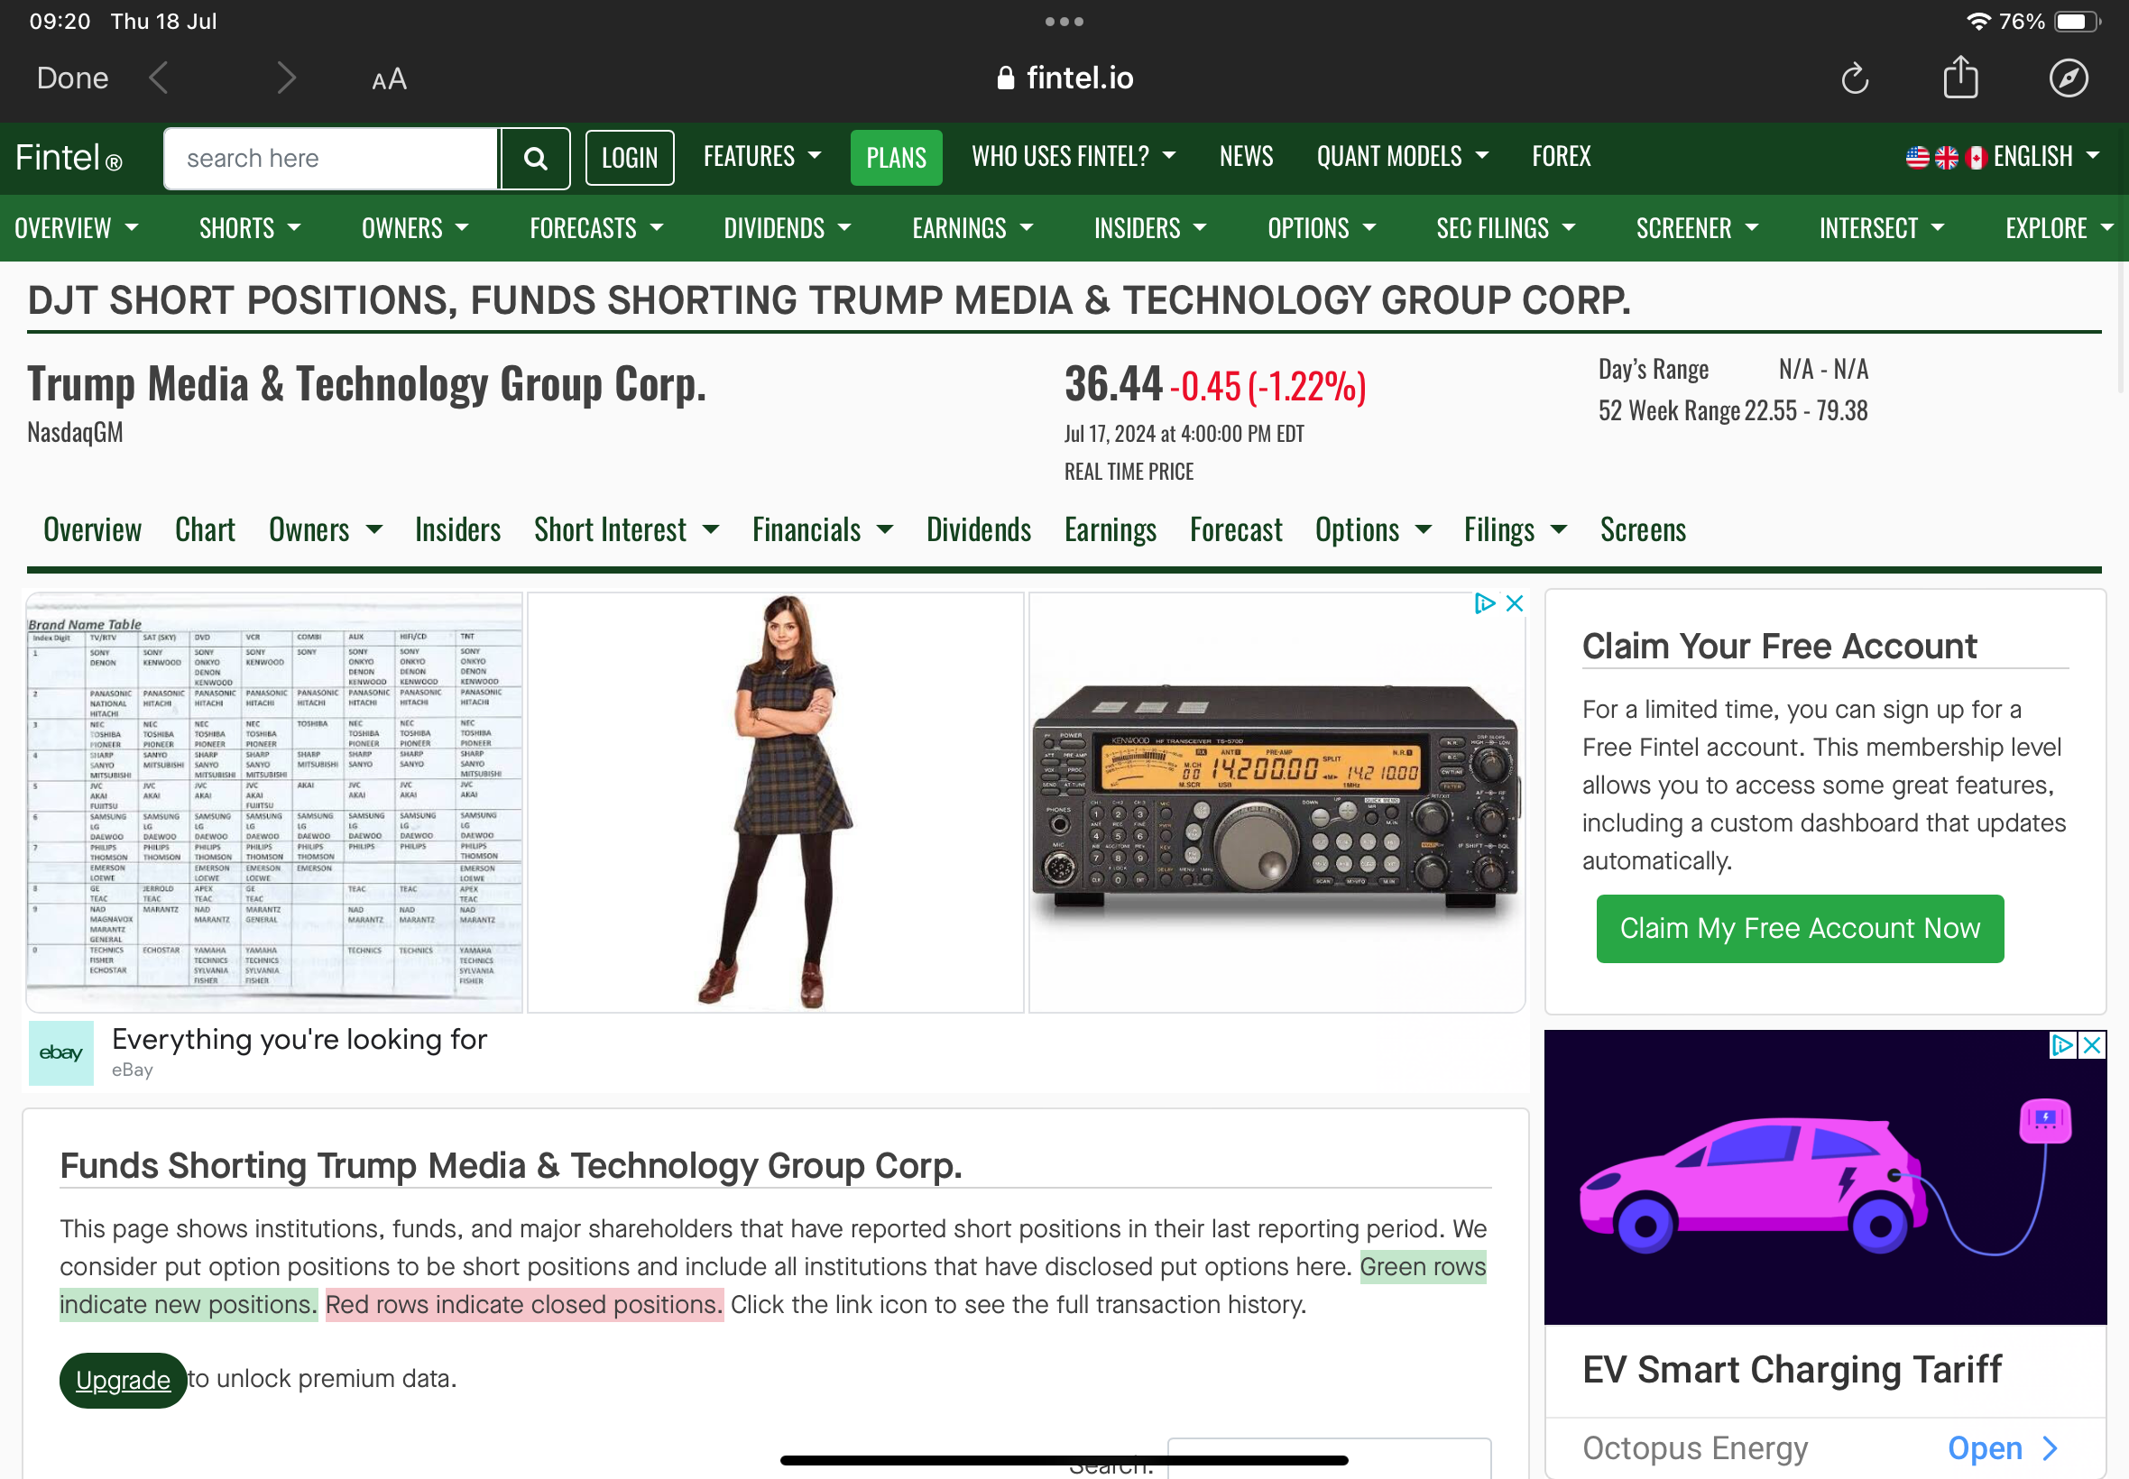This screenshot has height=1479, width=2129.
Task: Focus the search here input field
Action: pos(331,159)
